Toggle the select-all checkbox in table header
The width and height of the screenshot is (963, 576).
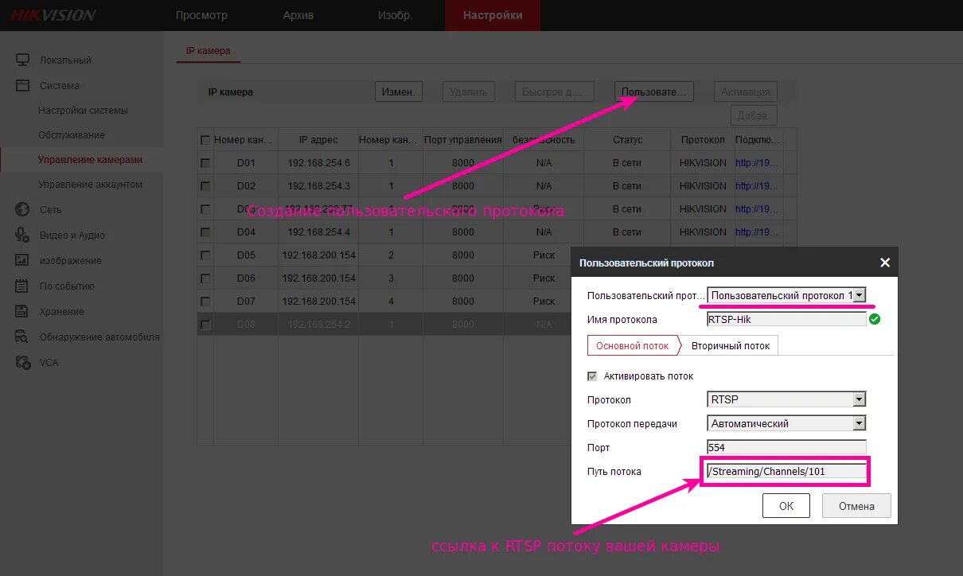coord(205,140)
